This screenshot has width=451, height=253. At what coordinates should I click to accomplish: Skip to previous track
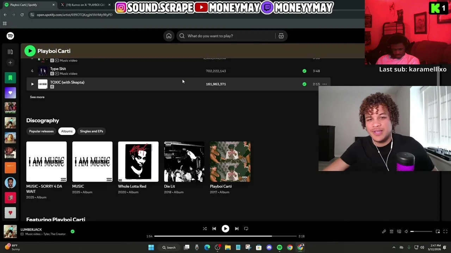point(214,229)
